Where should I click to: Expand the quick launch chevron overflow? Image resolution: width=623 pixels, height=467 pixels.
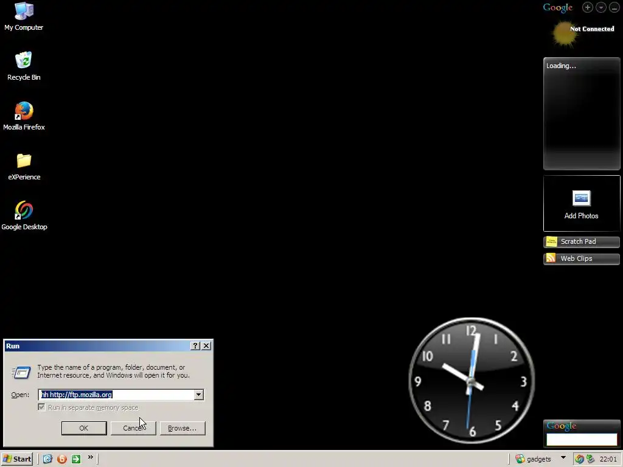click(x=91, y=457)
